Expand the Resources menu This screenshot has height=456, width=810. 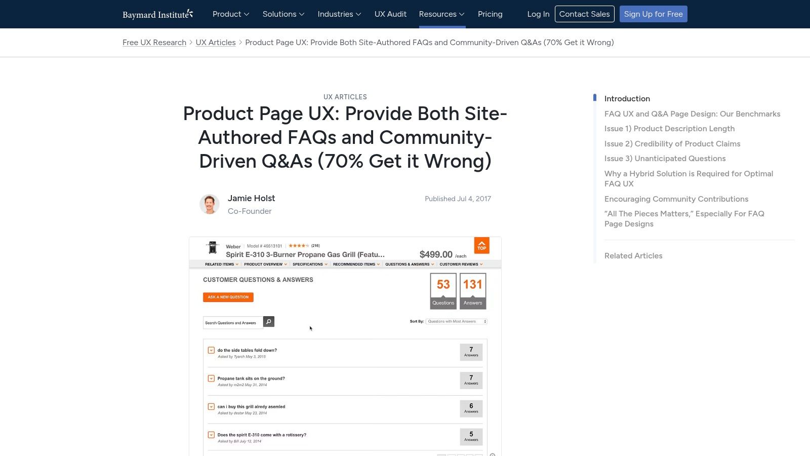tap(441, 14)
